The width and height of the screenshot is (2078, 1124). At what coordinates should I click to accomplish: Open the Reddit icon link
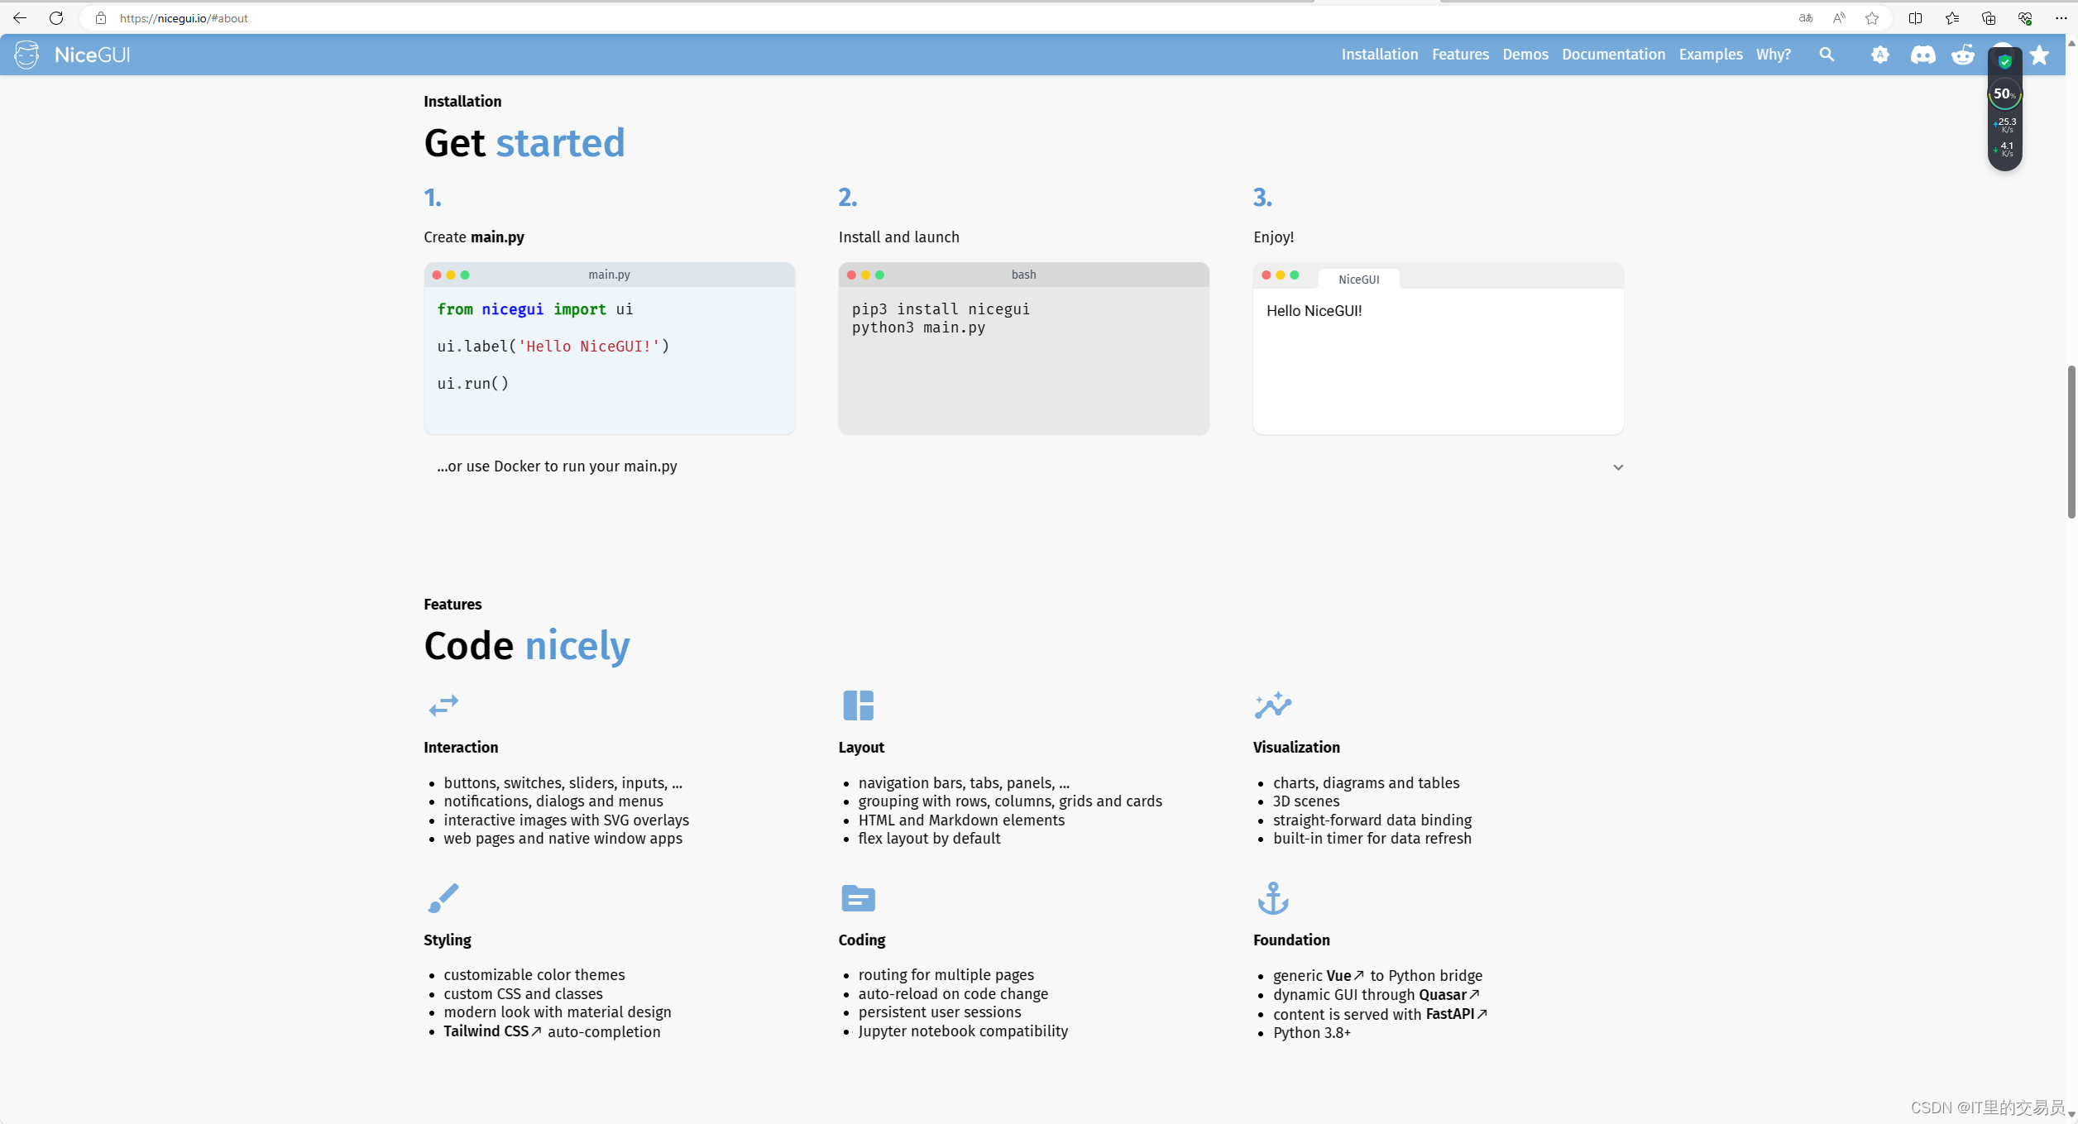(1963, 55)
